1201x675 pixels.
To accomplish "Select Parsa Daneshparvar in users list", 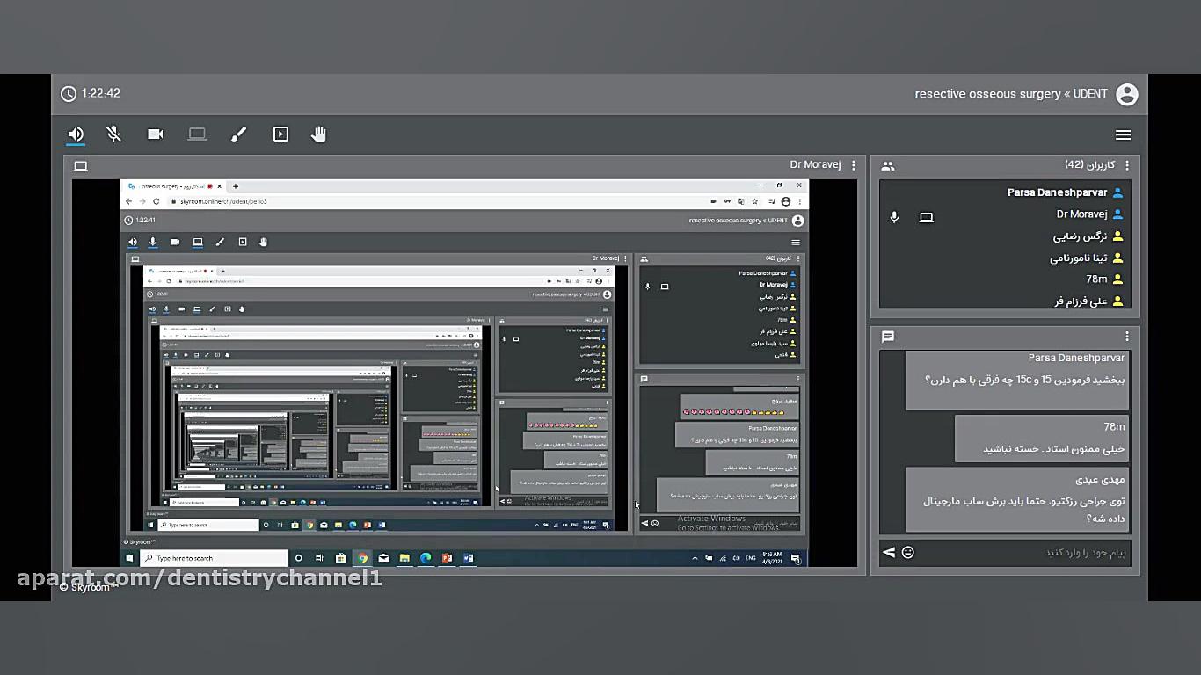I will click(x=1057, y=192).
